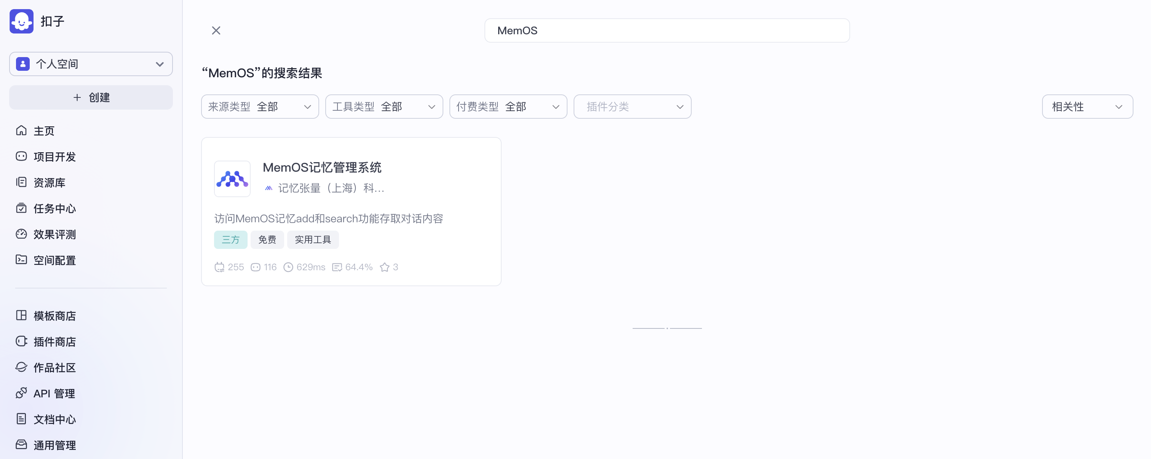Click the 项目开发 sidebar icon

point(21,156)
